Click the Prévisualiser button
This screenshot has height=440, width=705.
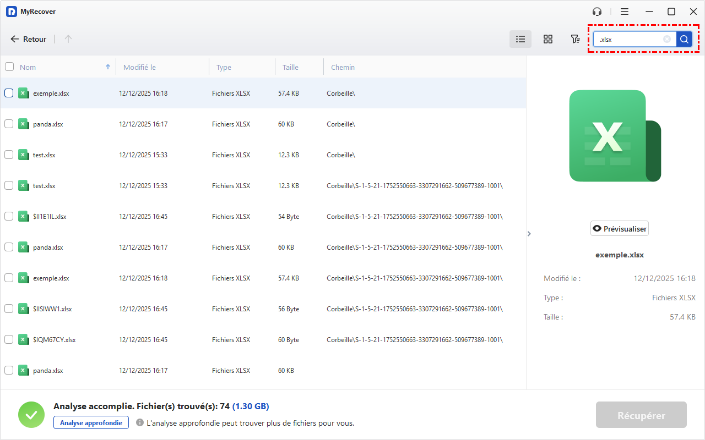[x=619, y=229]
